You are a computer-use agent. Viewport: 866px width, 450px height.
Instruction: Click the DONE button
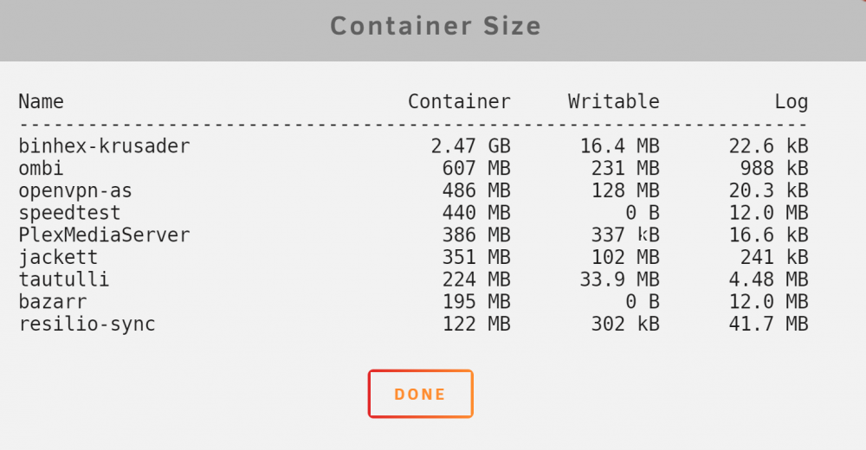click(x=420, y=394)
